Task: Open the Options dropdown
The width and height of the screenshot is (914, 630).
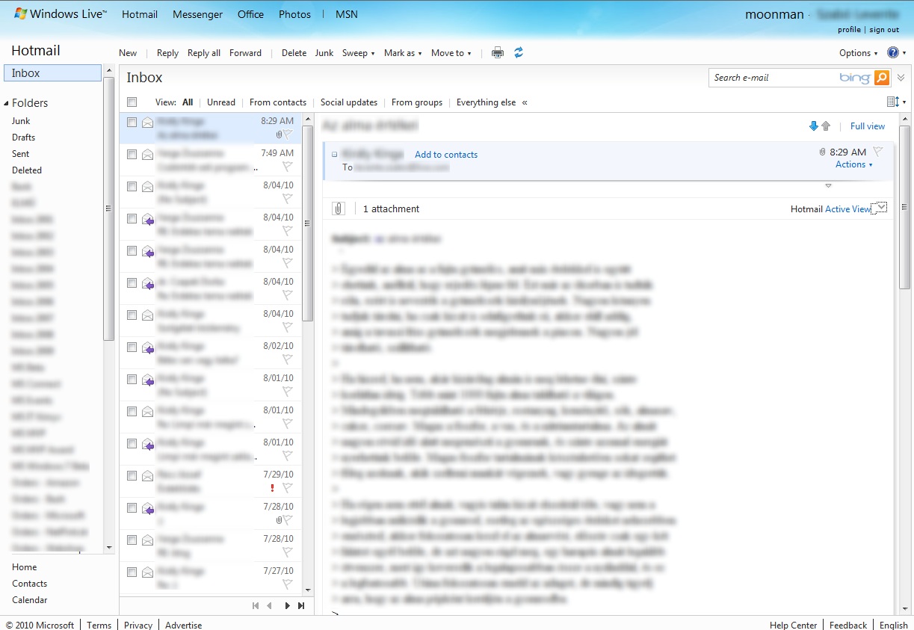Action: point(859,53)
